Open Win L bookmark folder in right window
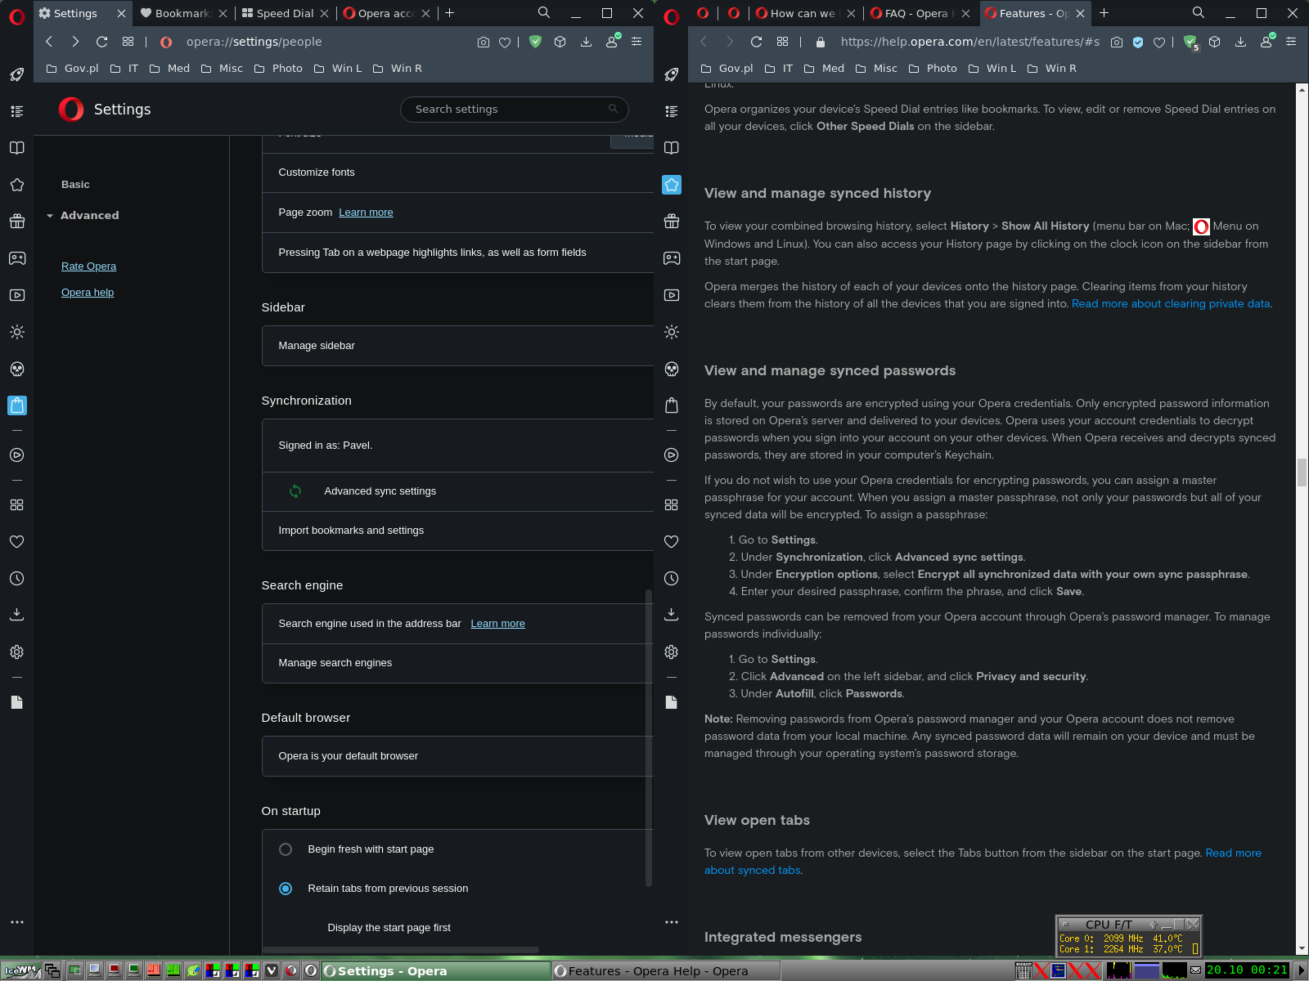Screen dimensions: 1309x981 pyautogui.click(x=992, y=69)
